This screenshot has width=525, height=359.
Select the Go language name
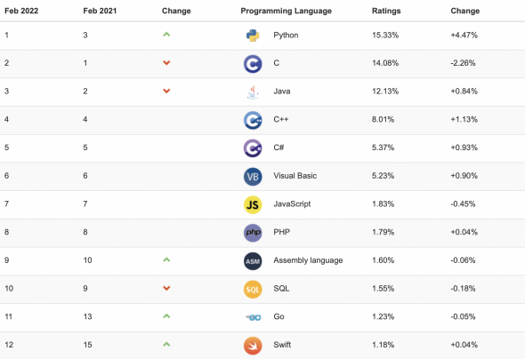point(279,316)
